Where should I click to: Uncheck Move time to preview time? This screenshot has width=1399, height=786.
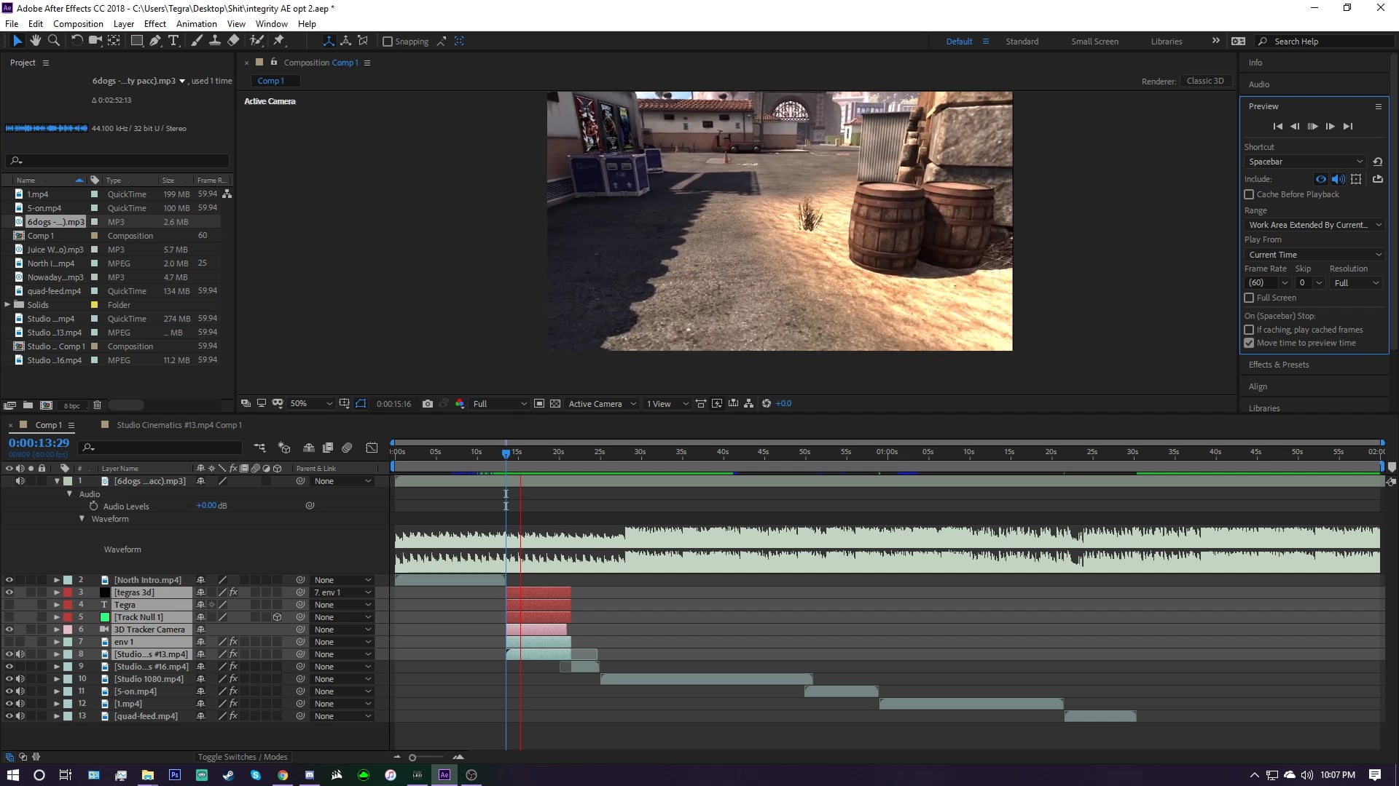[1249, 343]
